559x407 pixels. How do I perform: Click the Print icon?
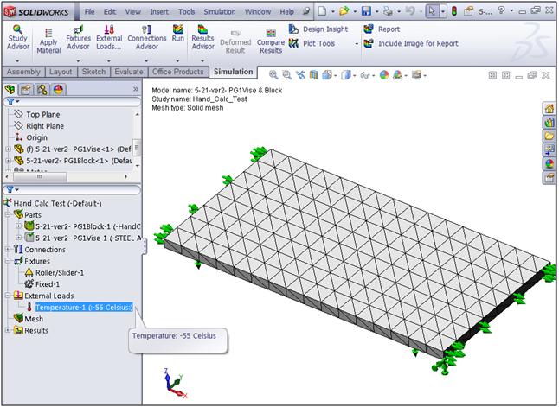[x=388, y=11]
